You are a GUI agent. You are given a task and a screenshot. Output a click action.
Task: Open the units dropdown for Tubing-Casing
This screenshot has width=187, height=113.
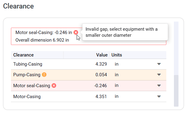coord(159,64)
